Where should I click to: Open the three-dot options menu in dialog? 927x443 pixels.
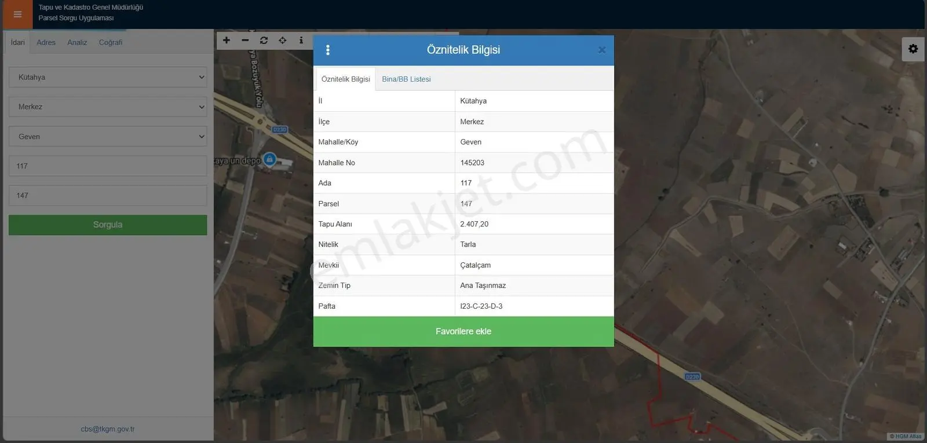coord(328,50)
